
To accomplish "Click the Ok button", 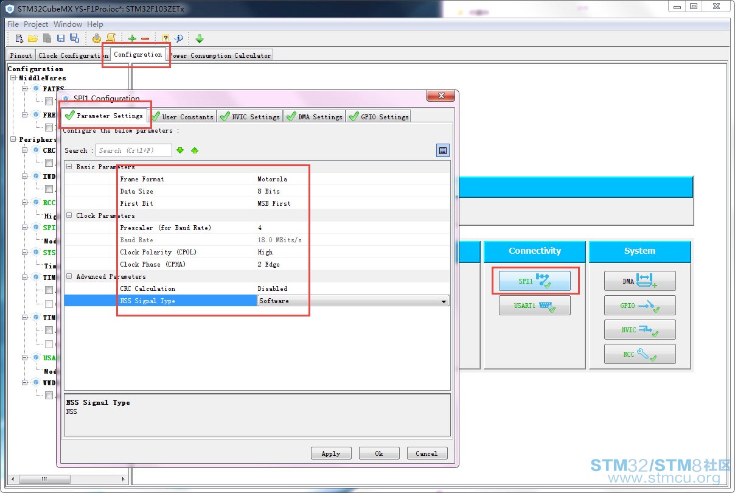I will pyautogui.click(x=379, y=453).
